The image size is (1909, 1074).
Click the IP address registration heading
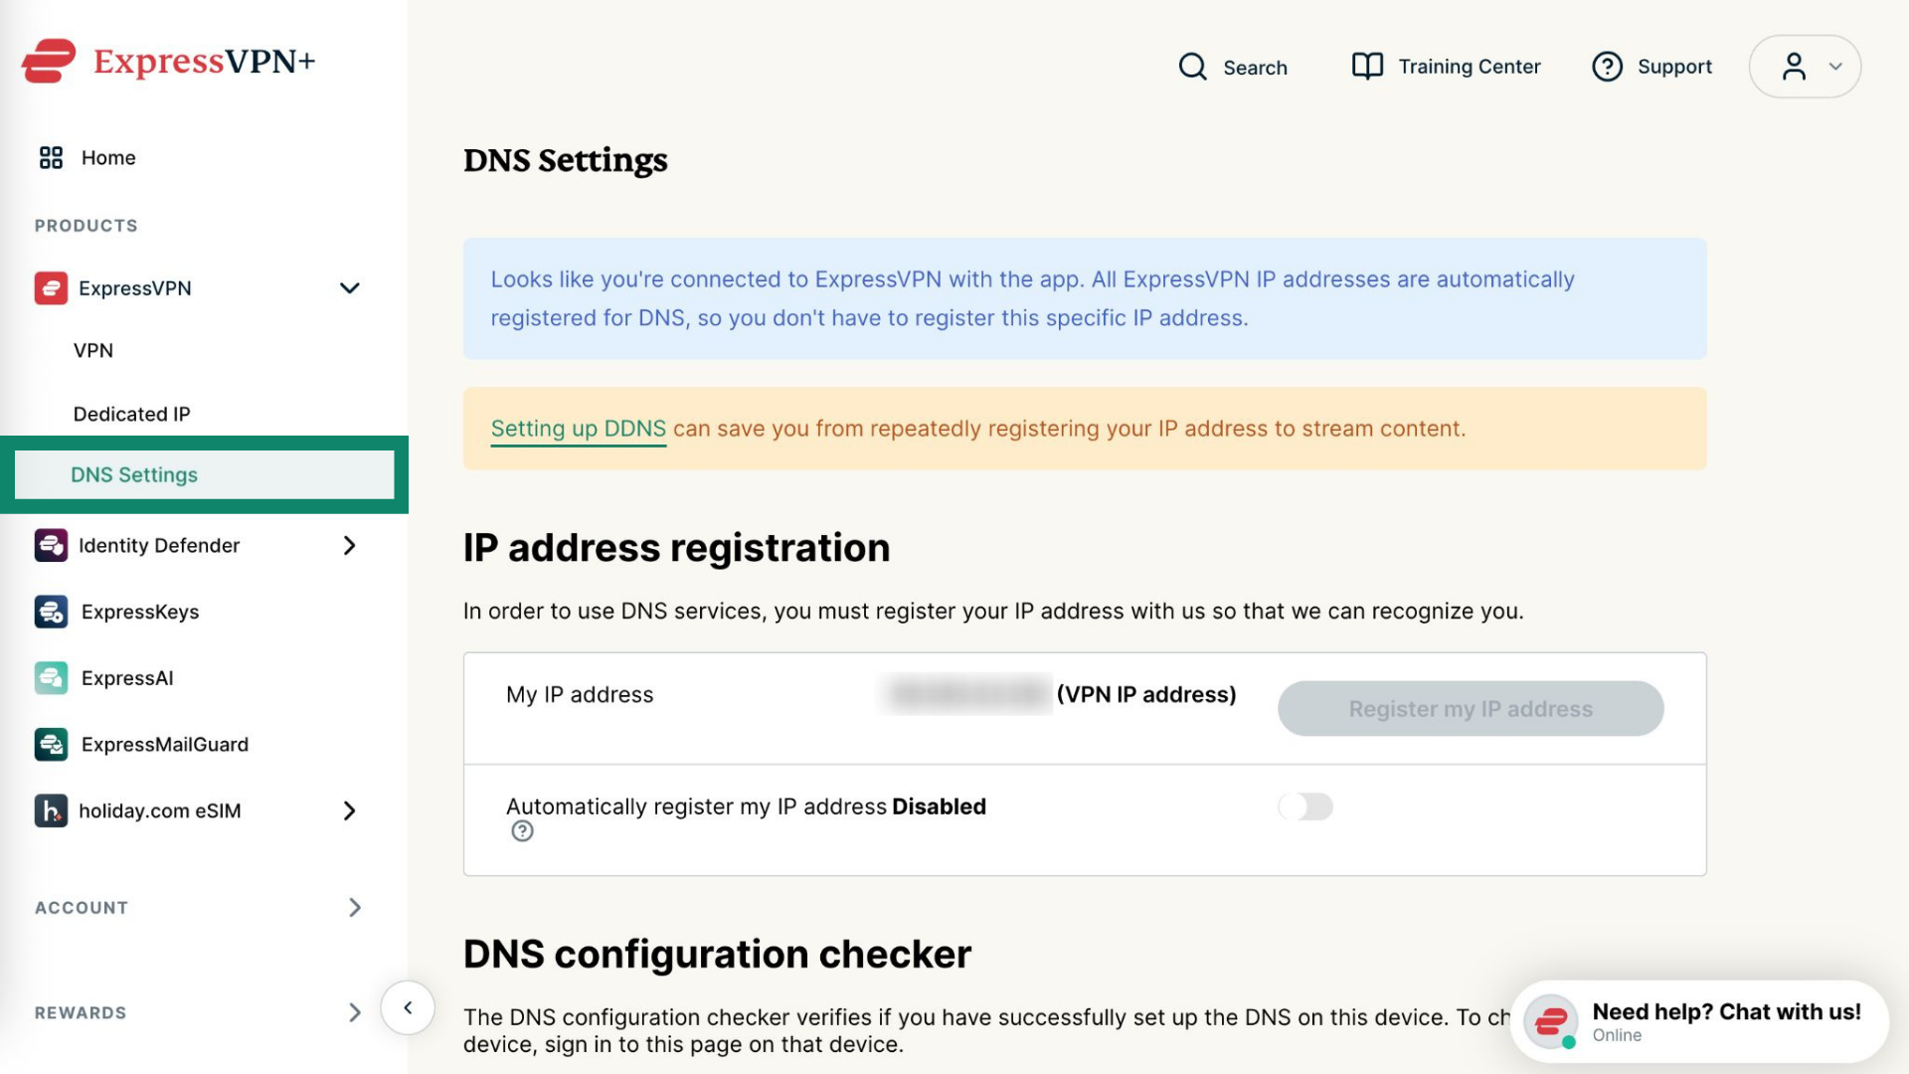pyautogui.click(x=676, y=548)
